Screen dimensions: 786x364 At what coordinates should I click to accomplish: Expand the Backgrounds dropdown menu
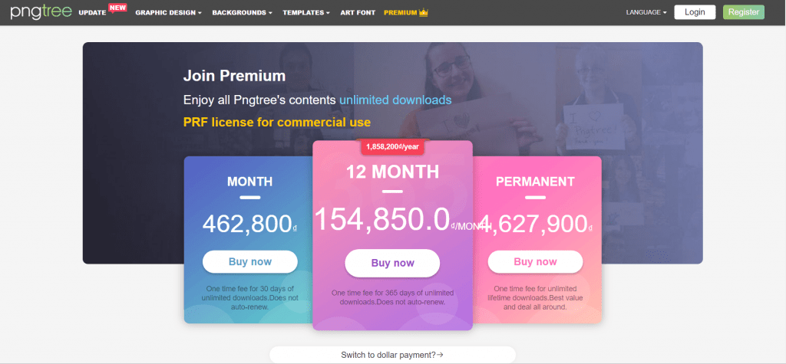242,13
